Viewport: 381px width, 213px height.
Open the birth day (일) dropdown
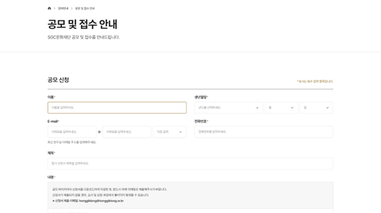click(x=317, y=107)
